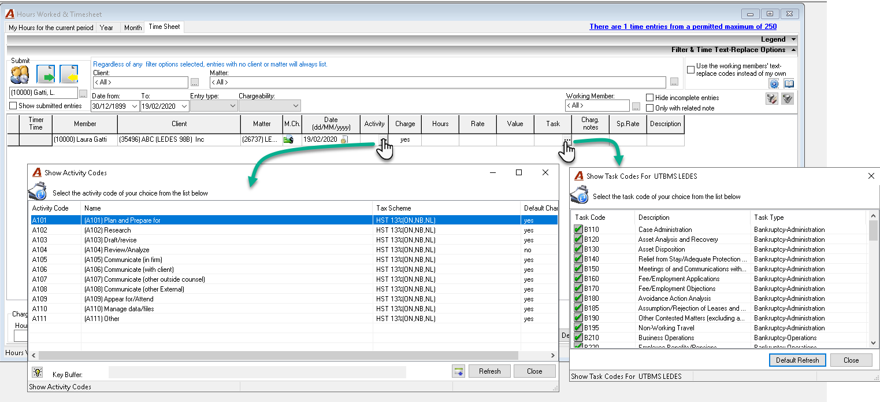Click the green check icon beside B150
Image resolution: width=880 pixels, height=402 pixels.
[578, 269]
